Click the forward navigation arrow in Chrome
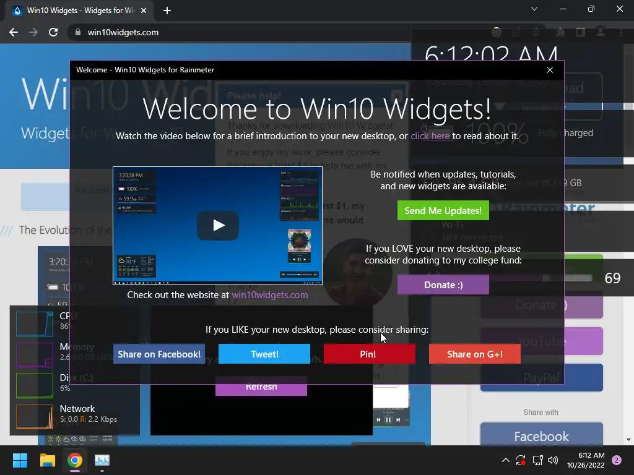Screen dimensions: 634x475 click(x=33, y=32)
